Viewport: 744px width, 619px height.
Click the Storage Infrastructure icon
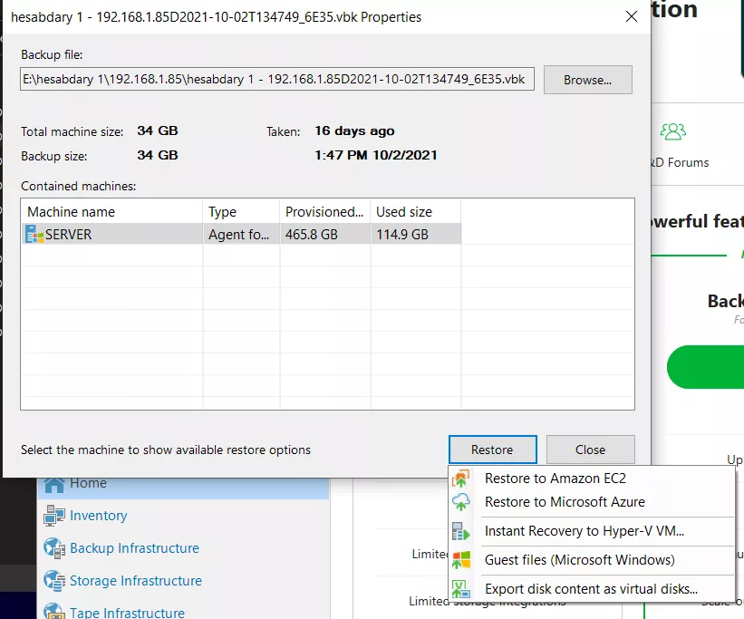pos(54,581)
